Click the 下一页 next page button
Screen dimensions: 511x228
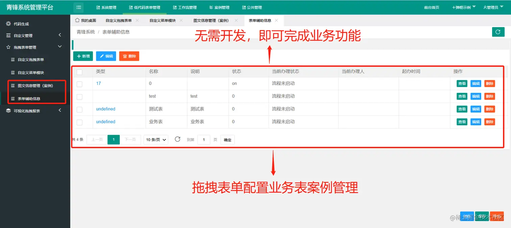point(130,140)
